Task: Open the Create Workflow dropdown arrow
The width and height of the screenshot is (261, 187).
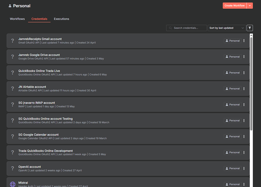Action: pyautogui.click(x=250, y=5)
